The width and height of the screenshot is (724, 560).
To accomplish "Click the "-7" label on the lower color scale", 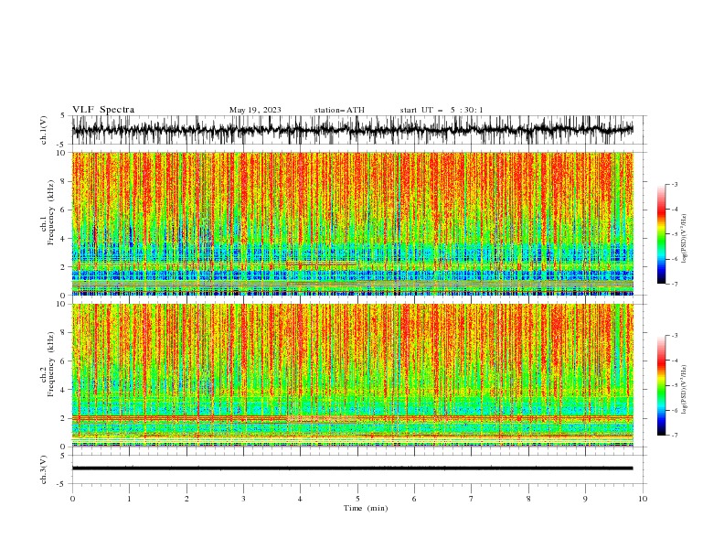I will (x=674, y=436).
